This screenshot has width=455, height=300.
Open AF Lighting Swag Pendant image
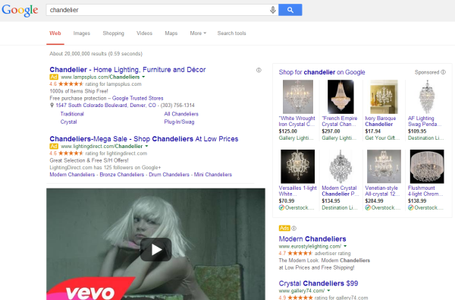[426, 96]
